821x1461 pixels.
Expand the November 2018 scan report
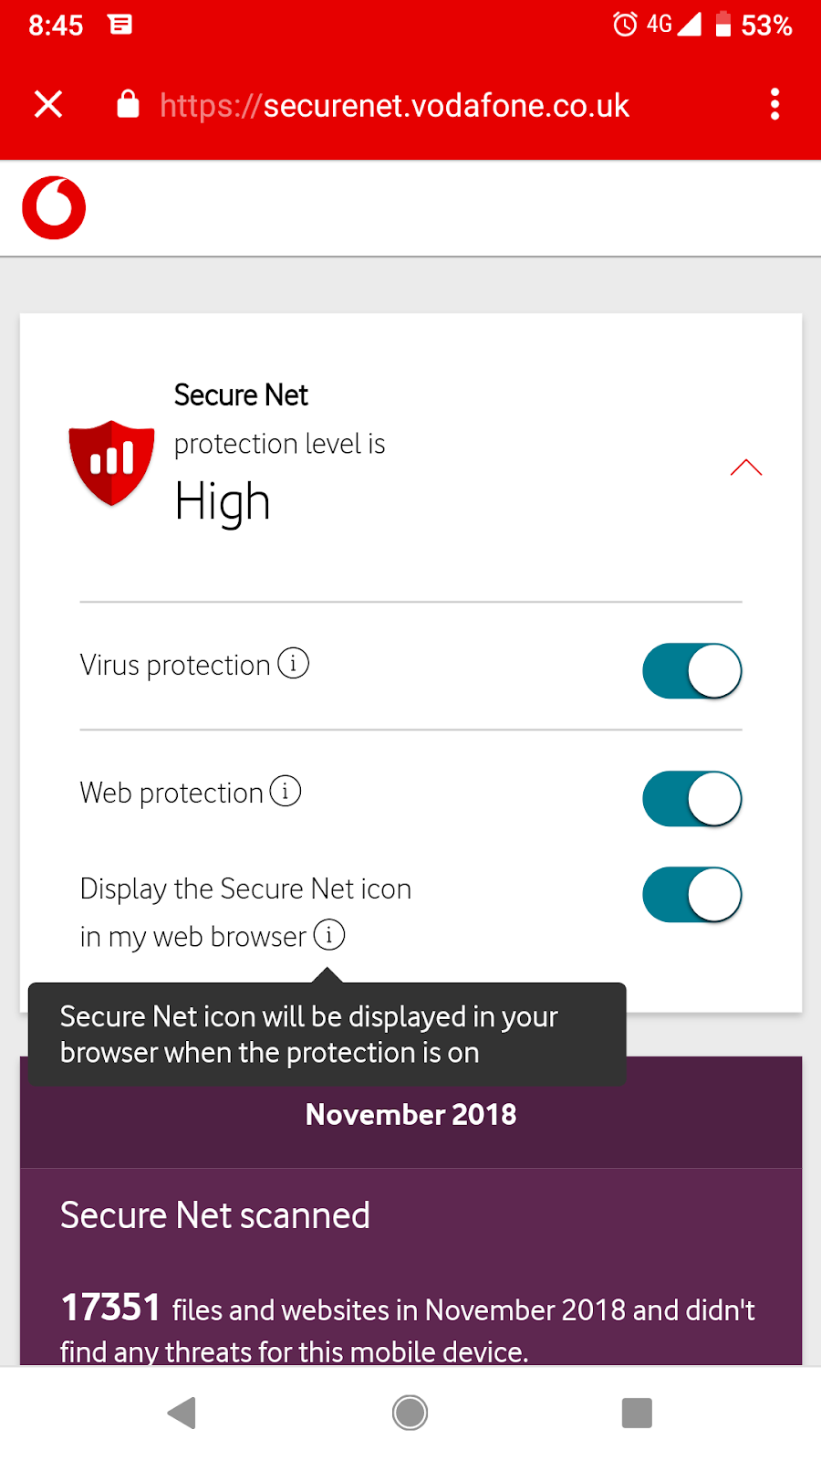[410, 1114]
